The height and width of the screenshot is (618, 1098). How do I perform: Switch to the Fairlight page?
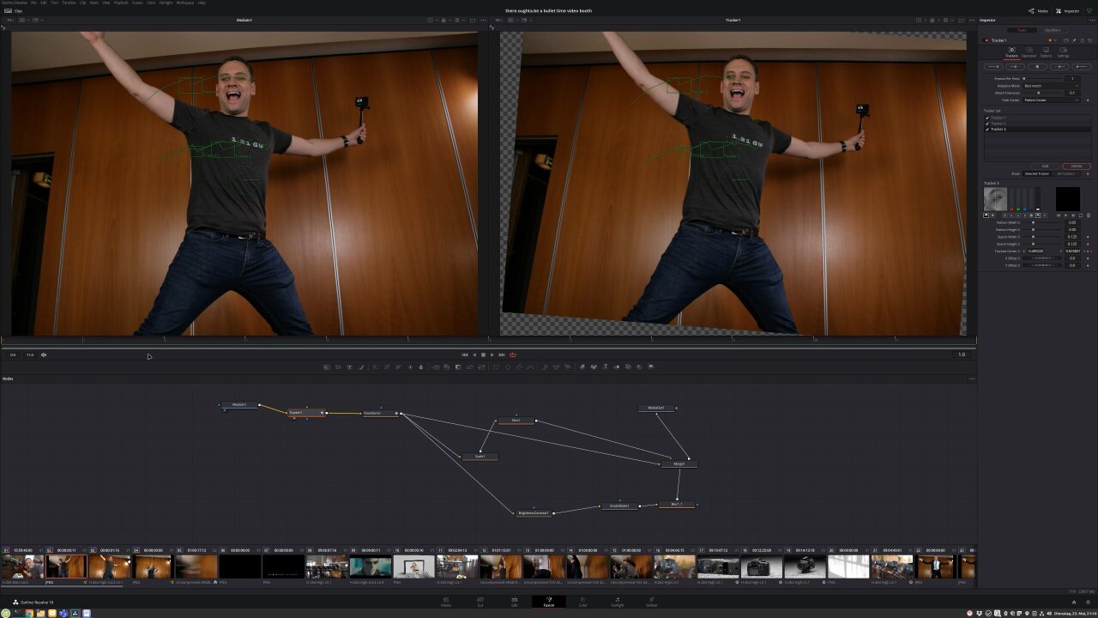618,603
